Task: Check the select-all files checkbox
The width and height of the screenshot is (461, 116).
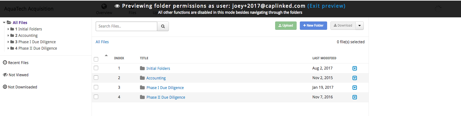Action: point(96,59)
